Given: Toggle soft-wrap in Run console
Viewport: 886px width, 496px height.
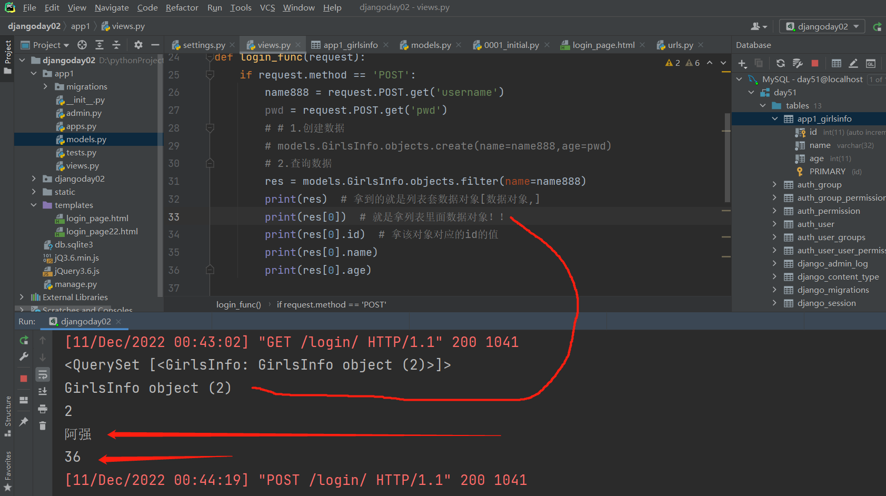Looking at the screenshot, I should [43, 374].
